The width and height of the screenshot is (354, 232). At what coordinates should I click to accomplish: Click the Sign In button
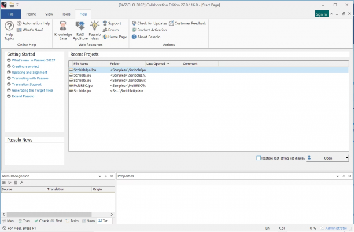[322, 14]
